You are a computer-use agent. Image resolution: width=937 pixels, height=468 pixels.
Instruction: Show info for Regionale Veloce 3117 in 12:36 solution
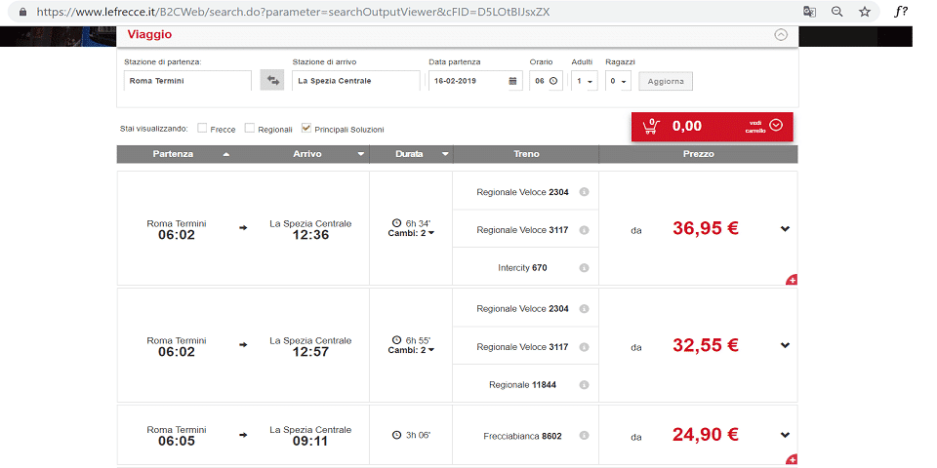coord(585,230)
